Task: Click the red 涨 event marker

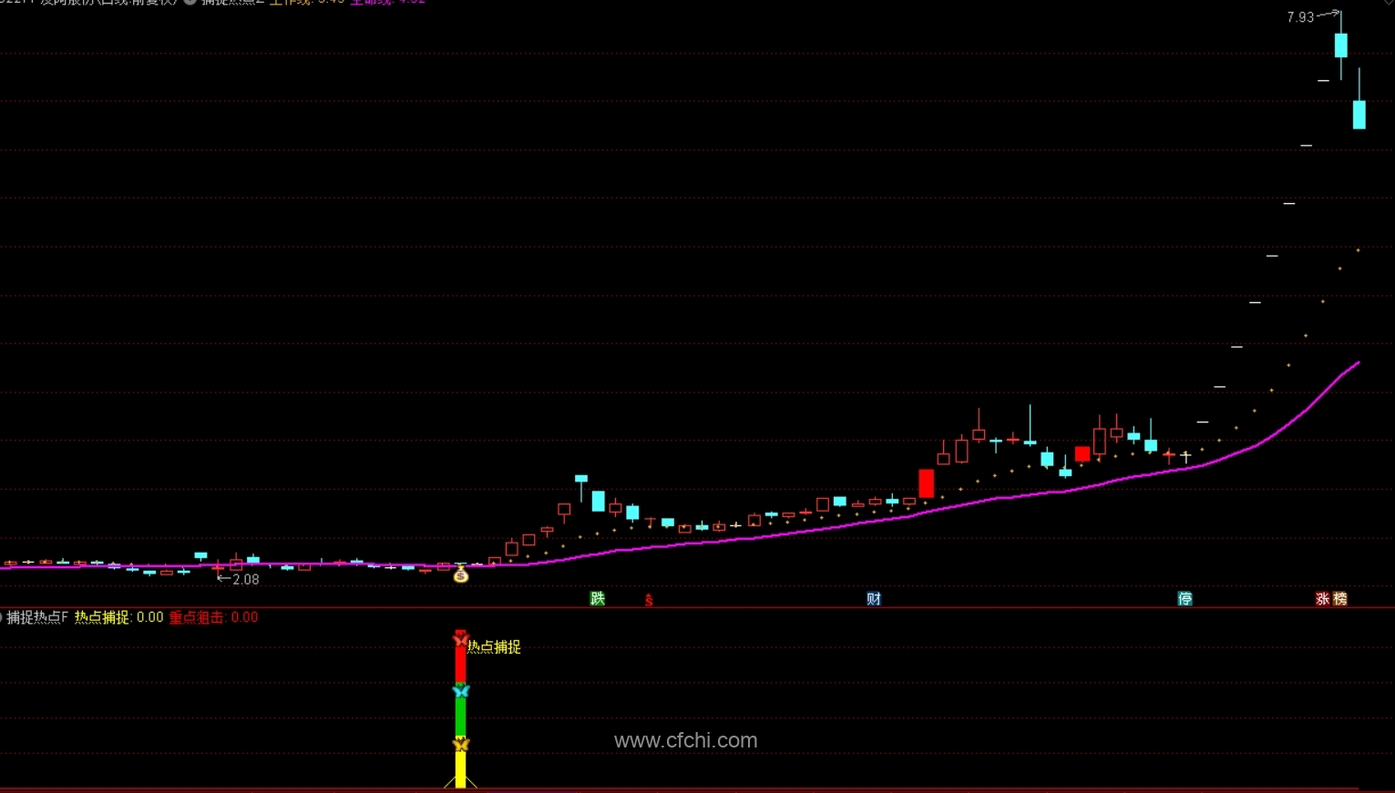Action: click(1323, 598)
